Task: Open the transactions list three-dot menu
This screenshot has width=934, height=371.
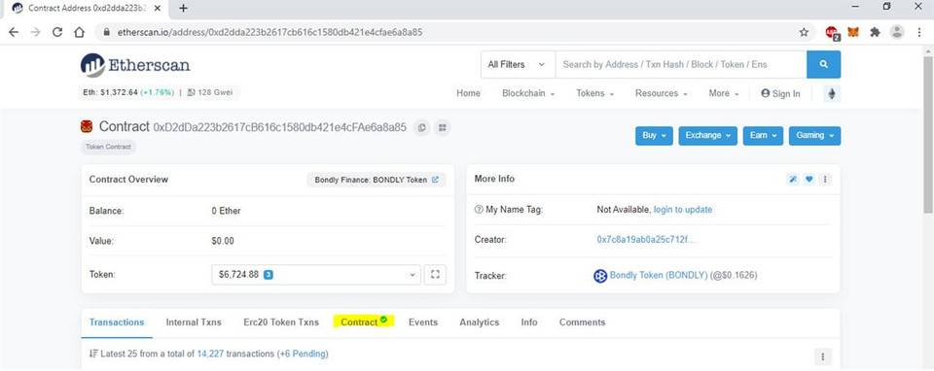Action: (x=823, y=356)
